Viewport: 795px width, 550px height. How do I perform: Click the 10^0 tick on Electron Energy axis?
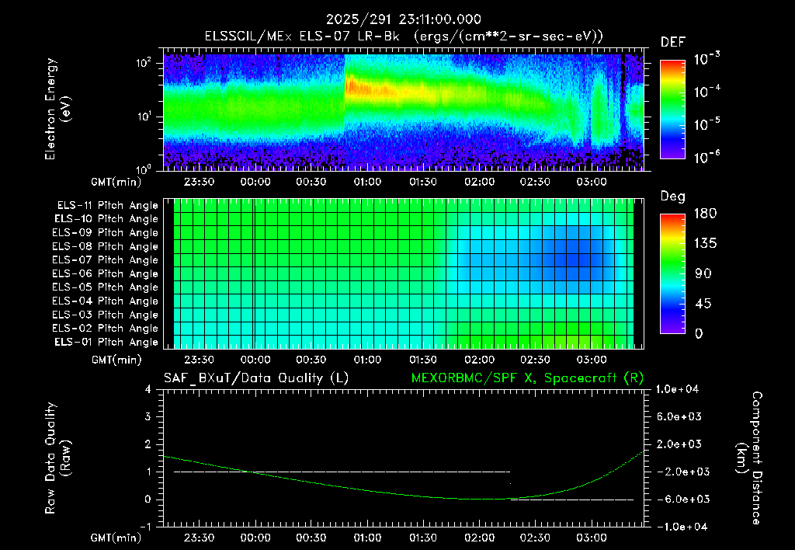pos(144,169)
